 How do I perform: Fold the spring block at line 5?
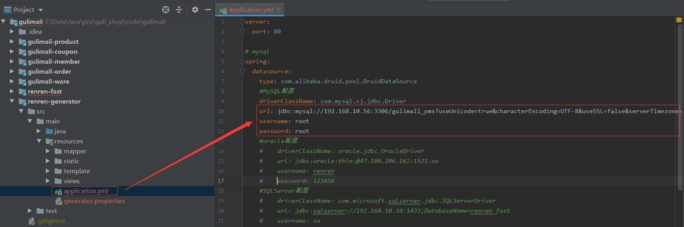point(242,61)
